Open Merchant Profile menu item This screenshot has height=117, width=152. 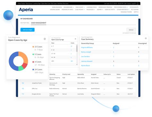(105, 7)
